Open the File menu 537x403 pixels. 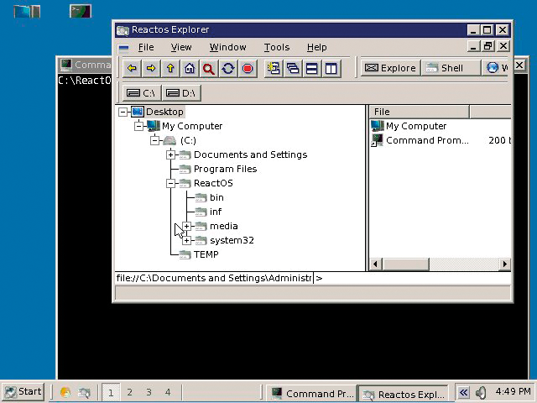tap(146, 47)
